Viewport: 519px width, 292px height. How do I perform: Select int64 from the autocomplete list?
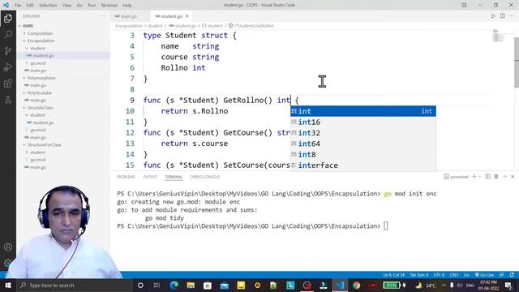(x=363, y=144)
